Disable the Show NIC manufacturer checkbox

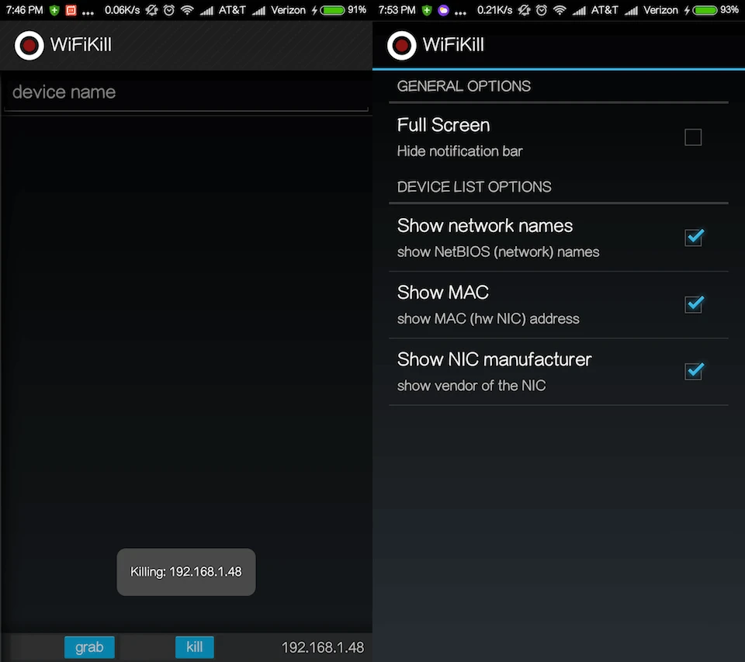(693, 371)
